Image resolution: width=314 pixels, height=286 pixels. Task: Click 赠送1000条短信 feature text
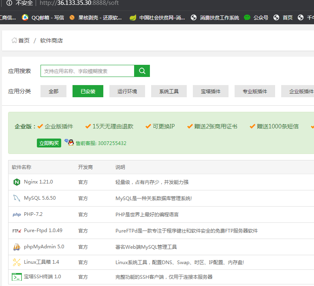[278, 126]
